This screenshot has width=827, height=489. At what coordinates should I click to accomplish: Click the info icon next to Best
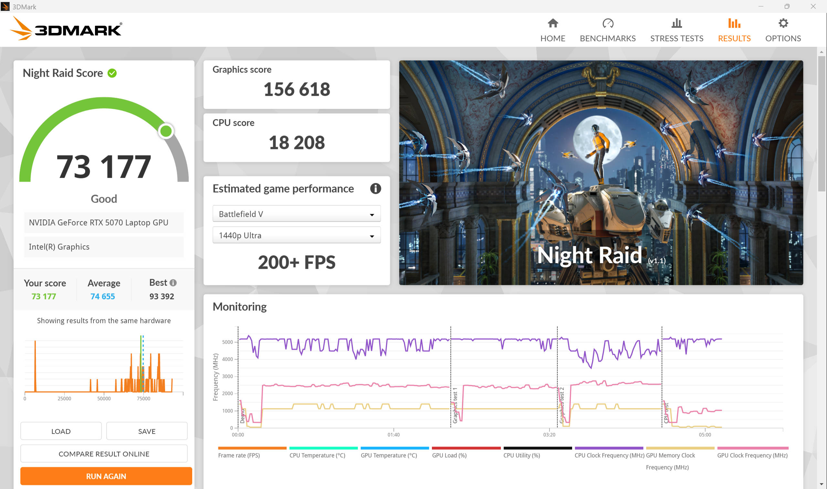[173, 283]
